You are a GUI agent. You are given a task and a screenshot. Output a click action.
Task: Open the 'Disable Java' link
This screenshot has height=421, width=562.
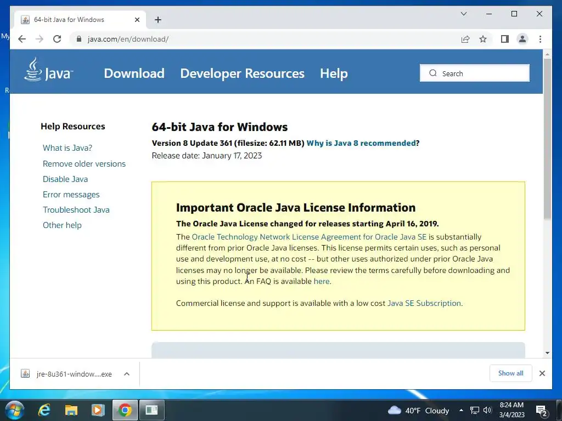(65, 179)
